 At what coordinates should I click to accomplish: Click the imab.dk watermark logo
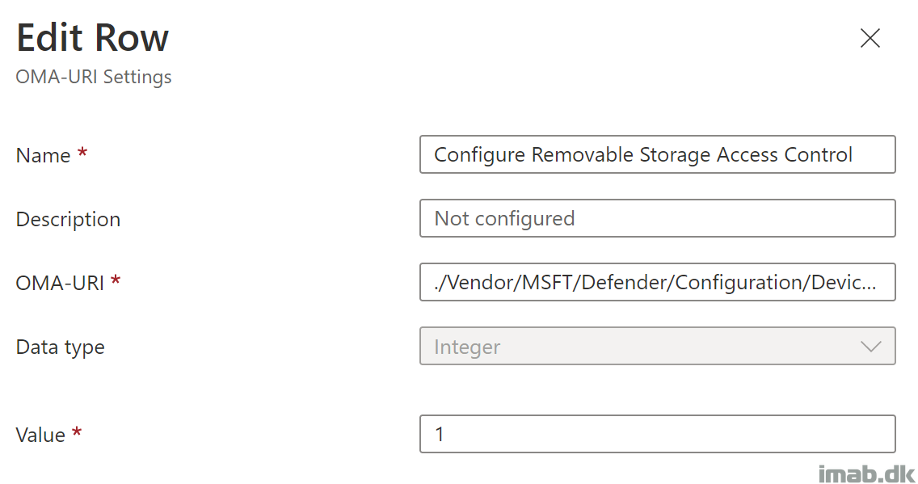[866, 473]
